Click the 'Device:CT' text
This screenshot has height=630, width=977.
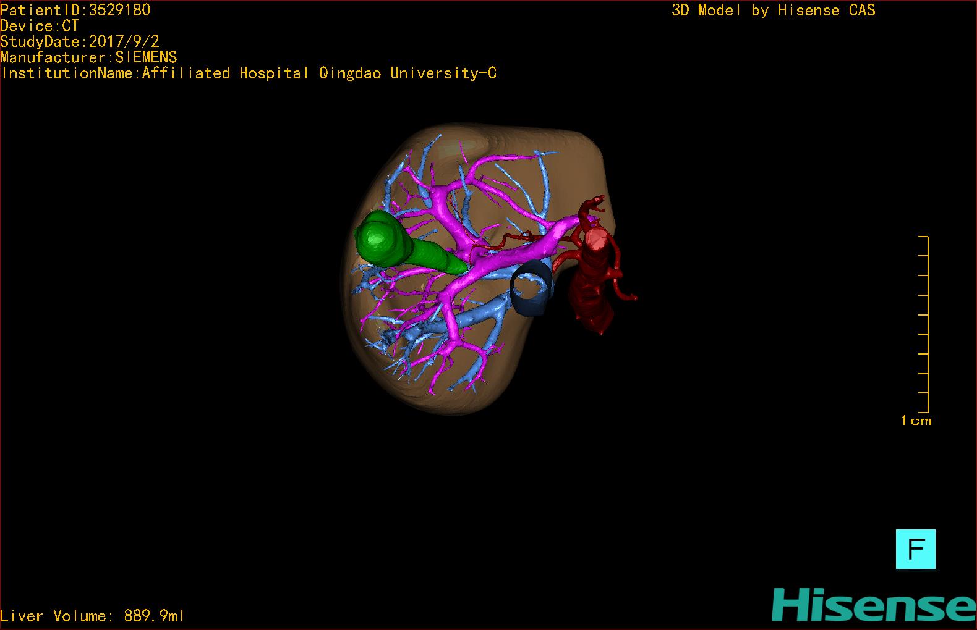tap(40, 26)
